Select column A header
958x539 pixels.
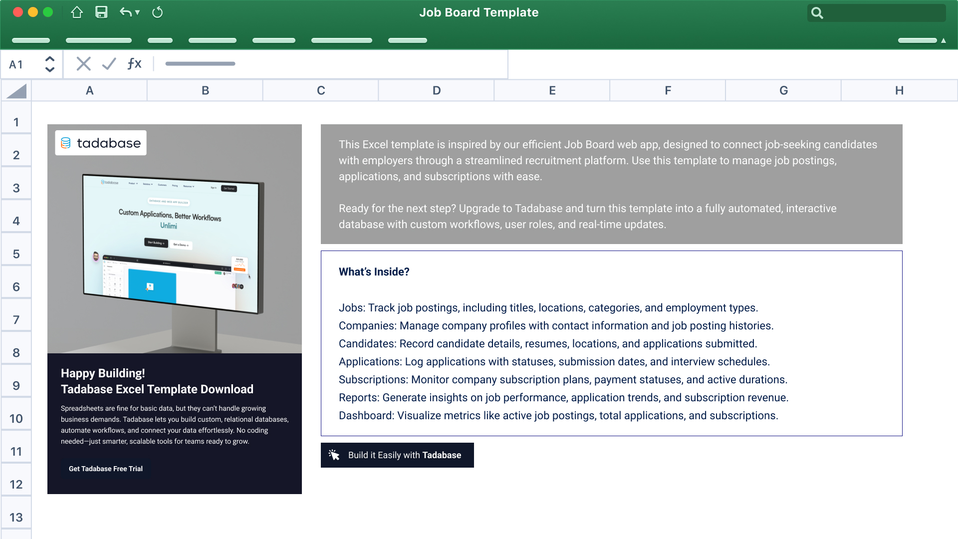coord(89,91)
